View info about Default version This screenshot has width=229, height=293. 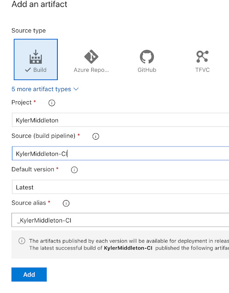pos(74,170)
